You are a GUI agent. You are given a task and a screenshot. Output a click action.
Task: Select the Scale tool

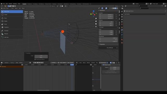coord(12,24)
